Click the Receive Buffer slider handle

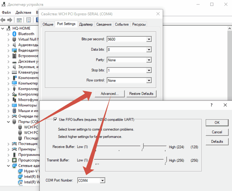[x=142, y=147]
